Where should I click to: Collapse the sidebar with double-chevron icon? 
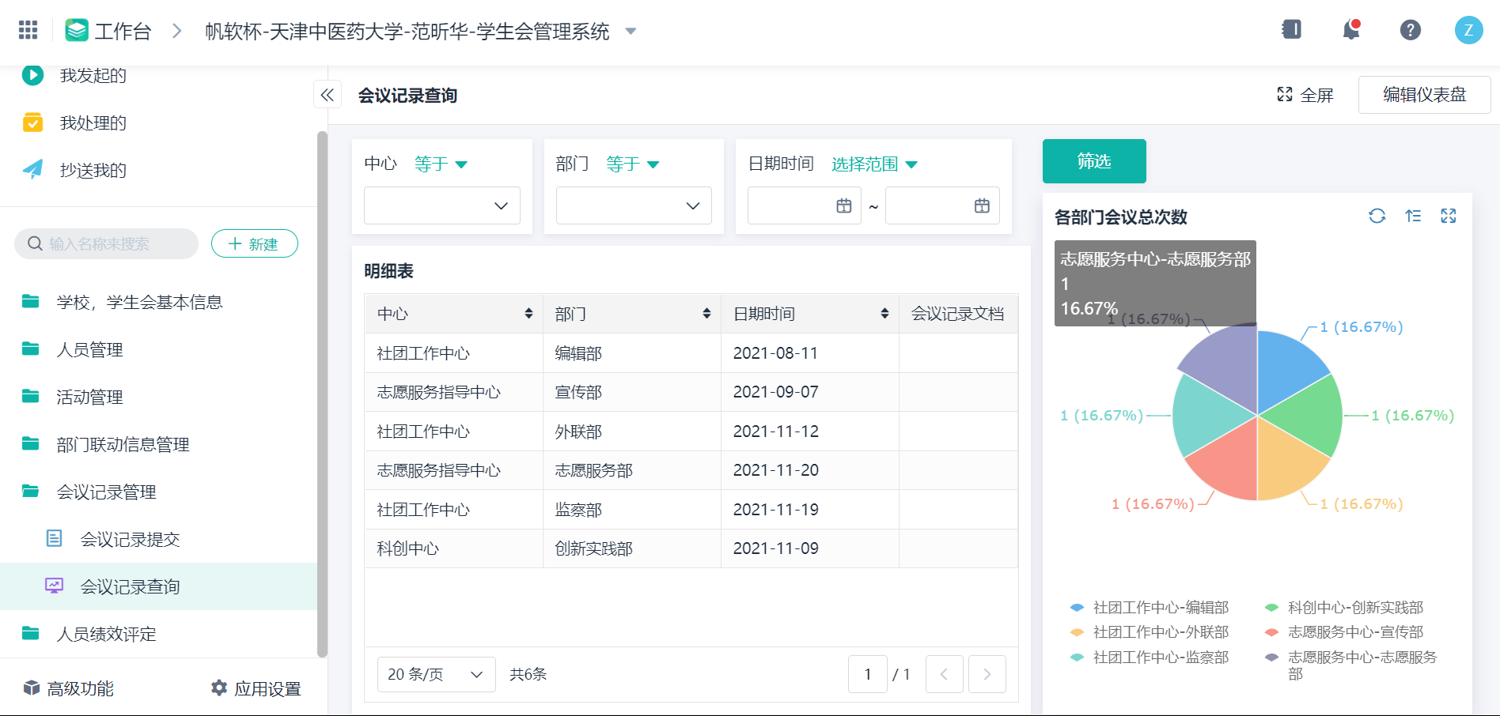[328, 96]
